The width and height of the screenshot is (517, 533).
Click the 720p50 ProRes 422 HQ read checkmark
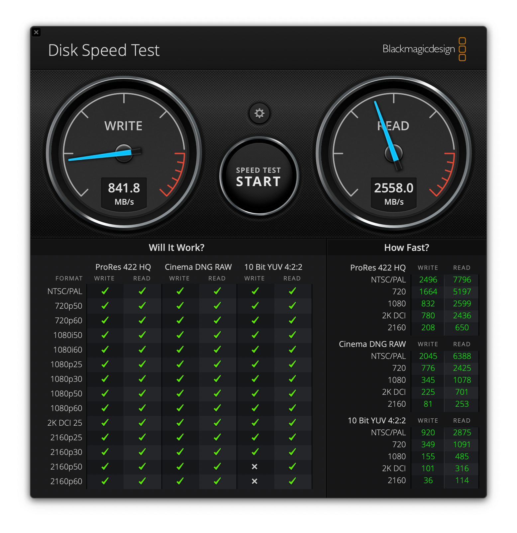[x=142, y=306]
